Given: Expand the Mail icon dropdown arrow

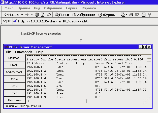Looking at the screenshot, I should (x=126, y=15).
